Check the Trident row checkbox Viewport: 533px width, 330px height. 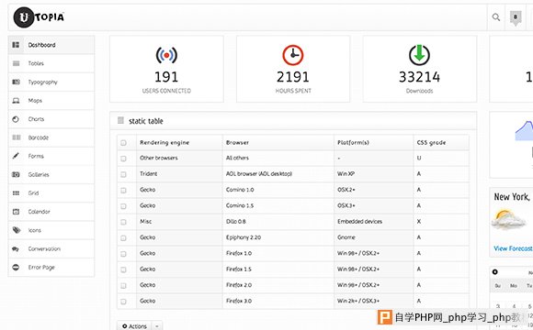(123, 174)
